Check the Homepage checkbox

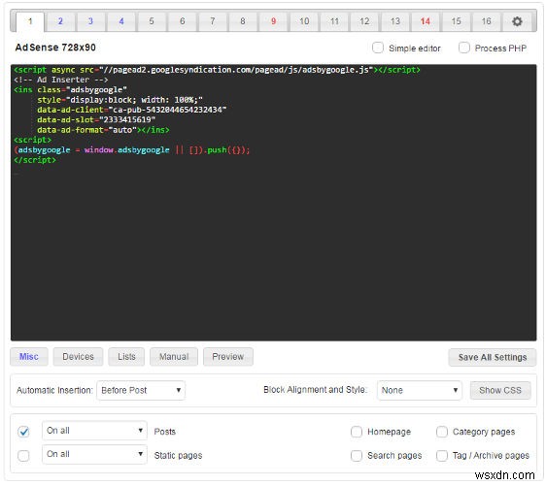tap(357, 432)
